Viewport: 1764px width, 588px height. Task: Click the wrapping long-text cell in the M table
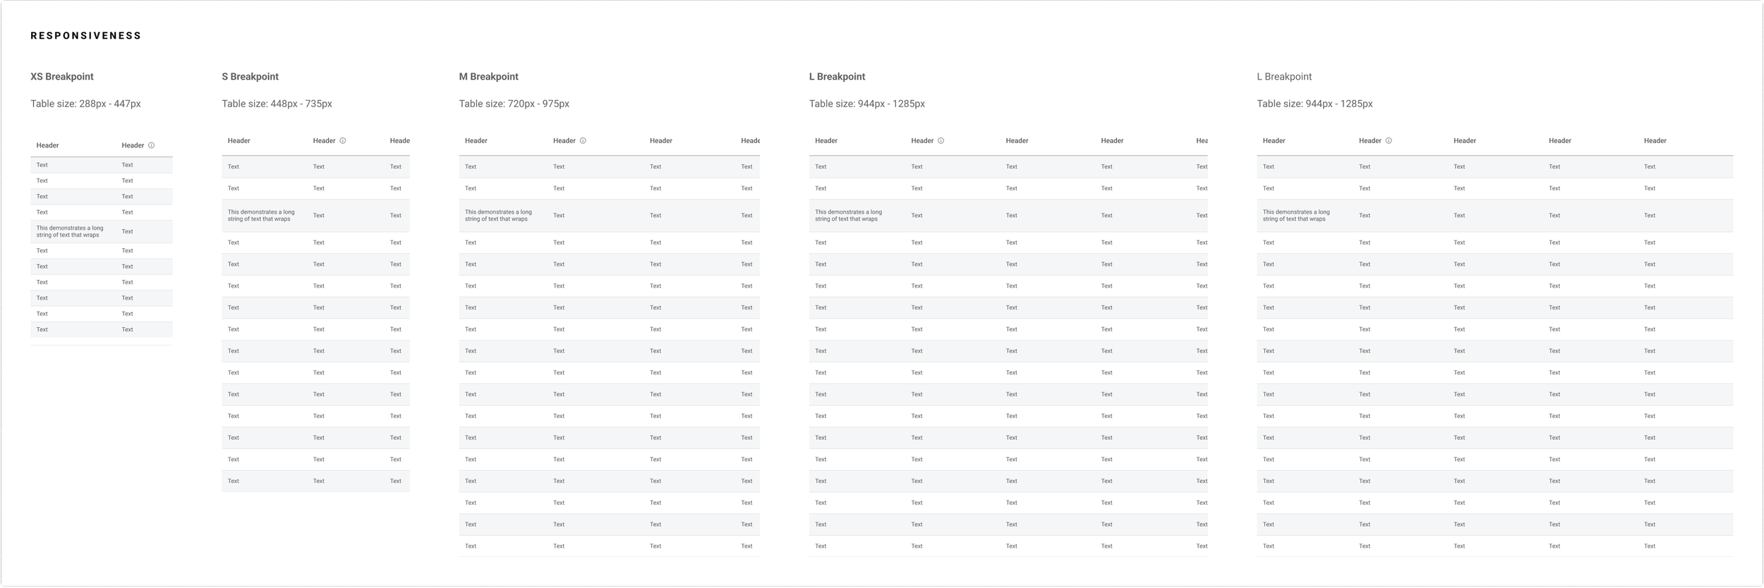498,216
